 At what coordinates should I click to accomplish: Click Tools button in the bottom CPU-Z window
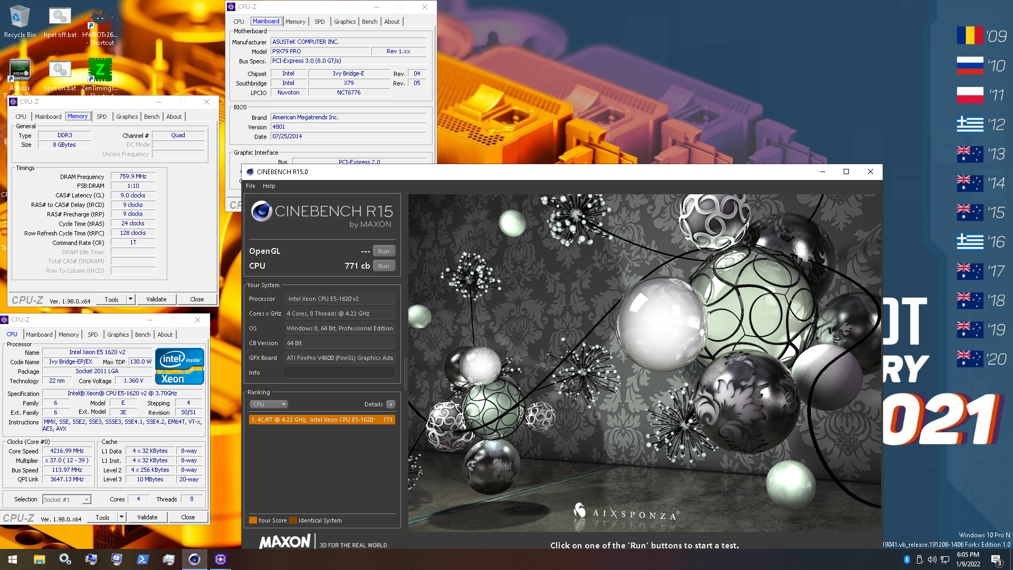(103, 517)
